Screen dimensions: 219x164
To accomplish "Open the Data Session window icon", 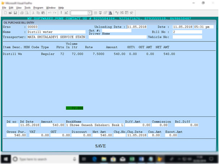I will click(x=100, y=13).
